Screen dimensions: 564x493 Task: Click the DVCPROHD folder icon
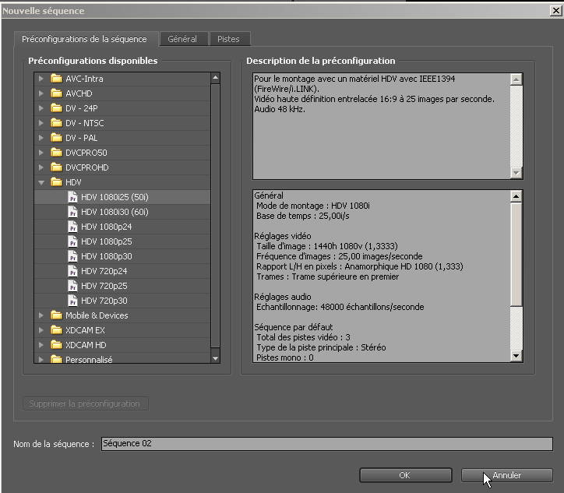click(x=56, y=167)
